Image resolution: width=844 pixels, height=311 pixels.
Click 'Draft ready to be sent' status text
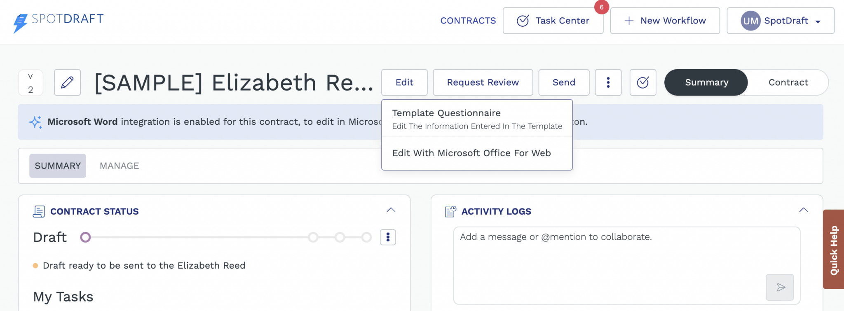pyautogui.click(x=144, y=266)
